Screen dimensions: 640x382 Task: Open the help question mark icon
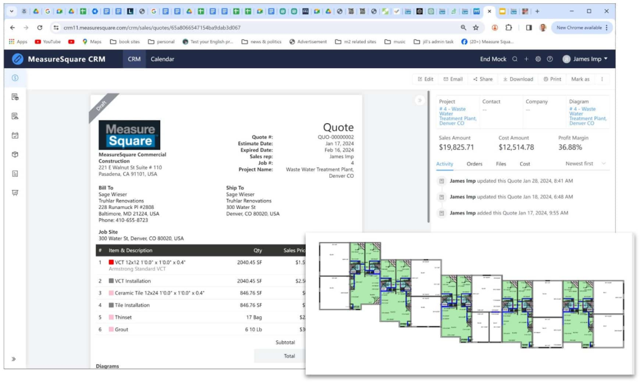pyautogui.click(x=550, y=59)
